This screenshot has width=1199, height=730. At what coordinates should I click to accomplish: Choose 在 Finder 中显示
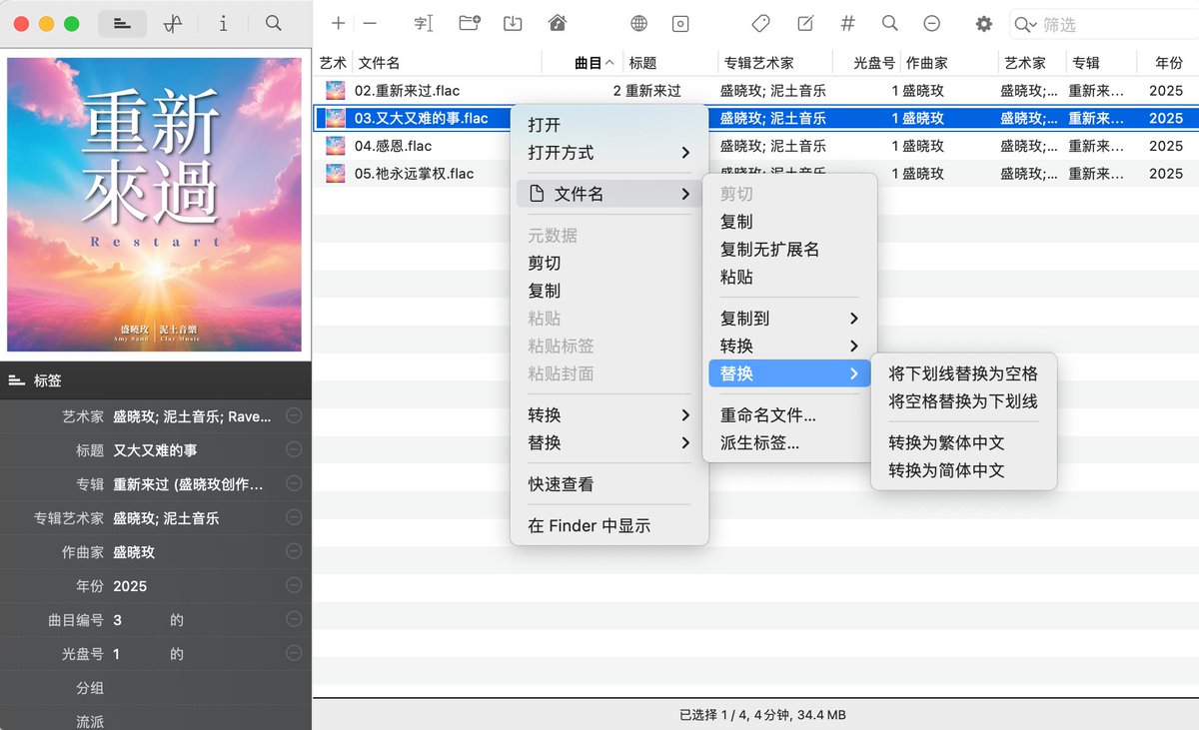click(609, 525)
